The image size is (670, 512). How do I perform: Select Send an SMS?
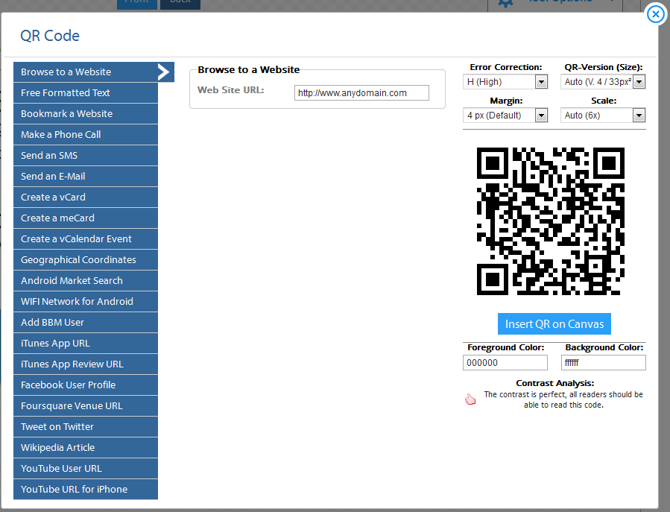point(86,156)
